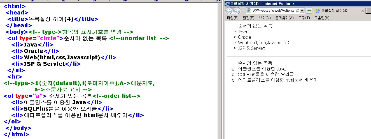Open recent pages dropdown next to forward button
371x139 pixels.
tap(243, 11)
